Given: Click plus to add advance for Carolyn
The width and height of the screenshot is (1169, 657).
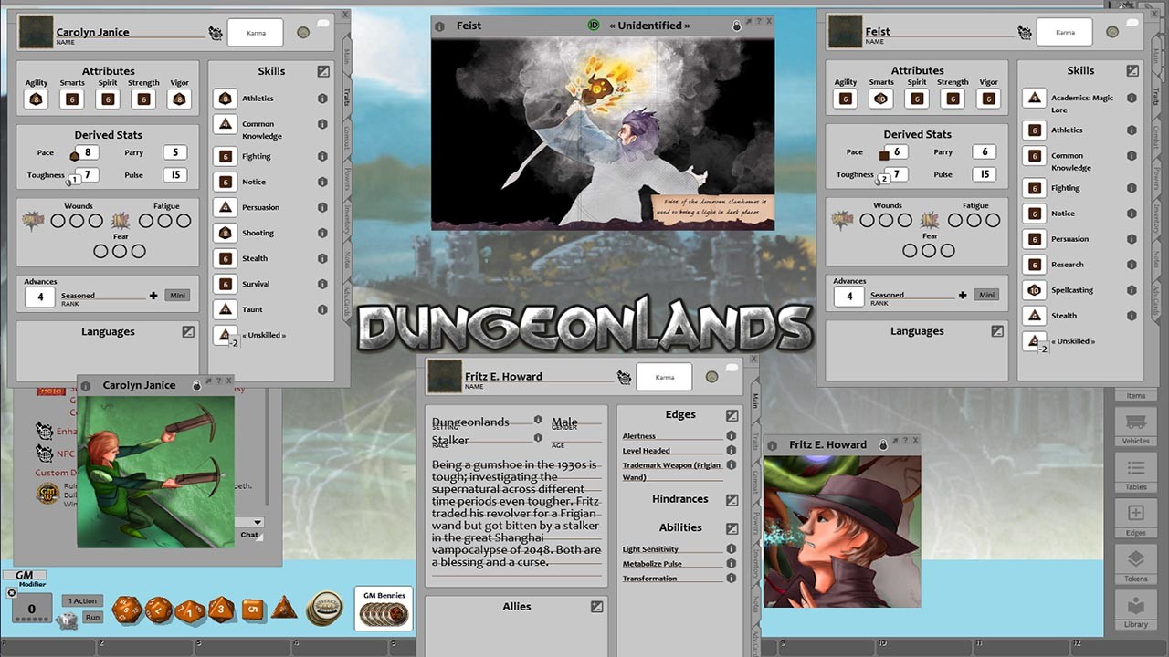Looking at the screenshot, I should (153, 296).
